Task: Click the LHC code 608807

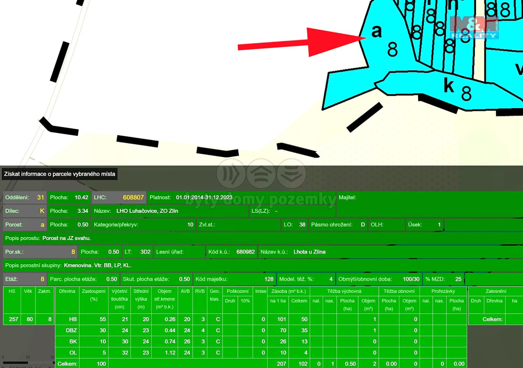Action: (x=133, y=198)
